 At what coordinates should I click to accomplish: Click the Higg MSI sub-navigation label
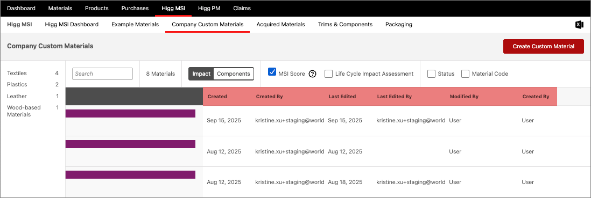point(19,25)
